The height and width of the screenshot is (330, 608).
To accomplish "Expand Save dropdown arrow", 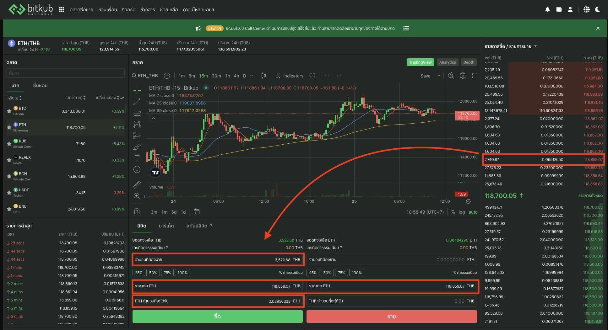I will click(x=439, y=76).
